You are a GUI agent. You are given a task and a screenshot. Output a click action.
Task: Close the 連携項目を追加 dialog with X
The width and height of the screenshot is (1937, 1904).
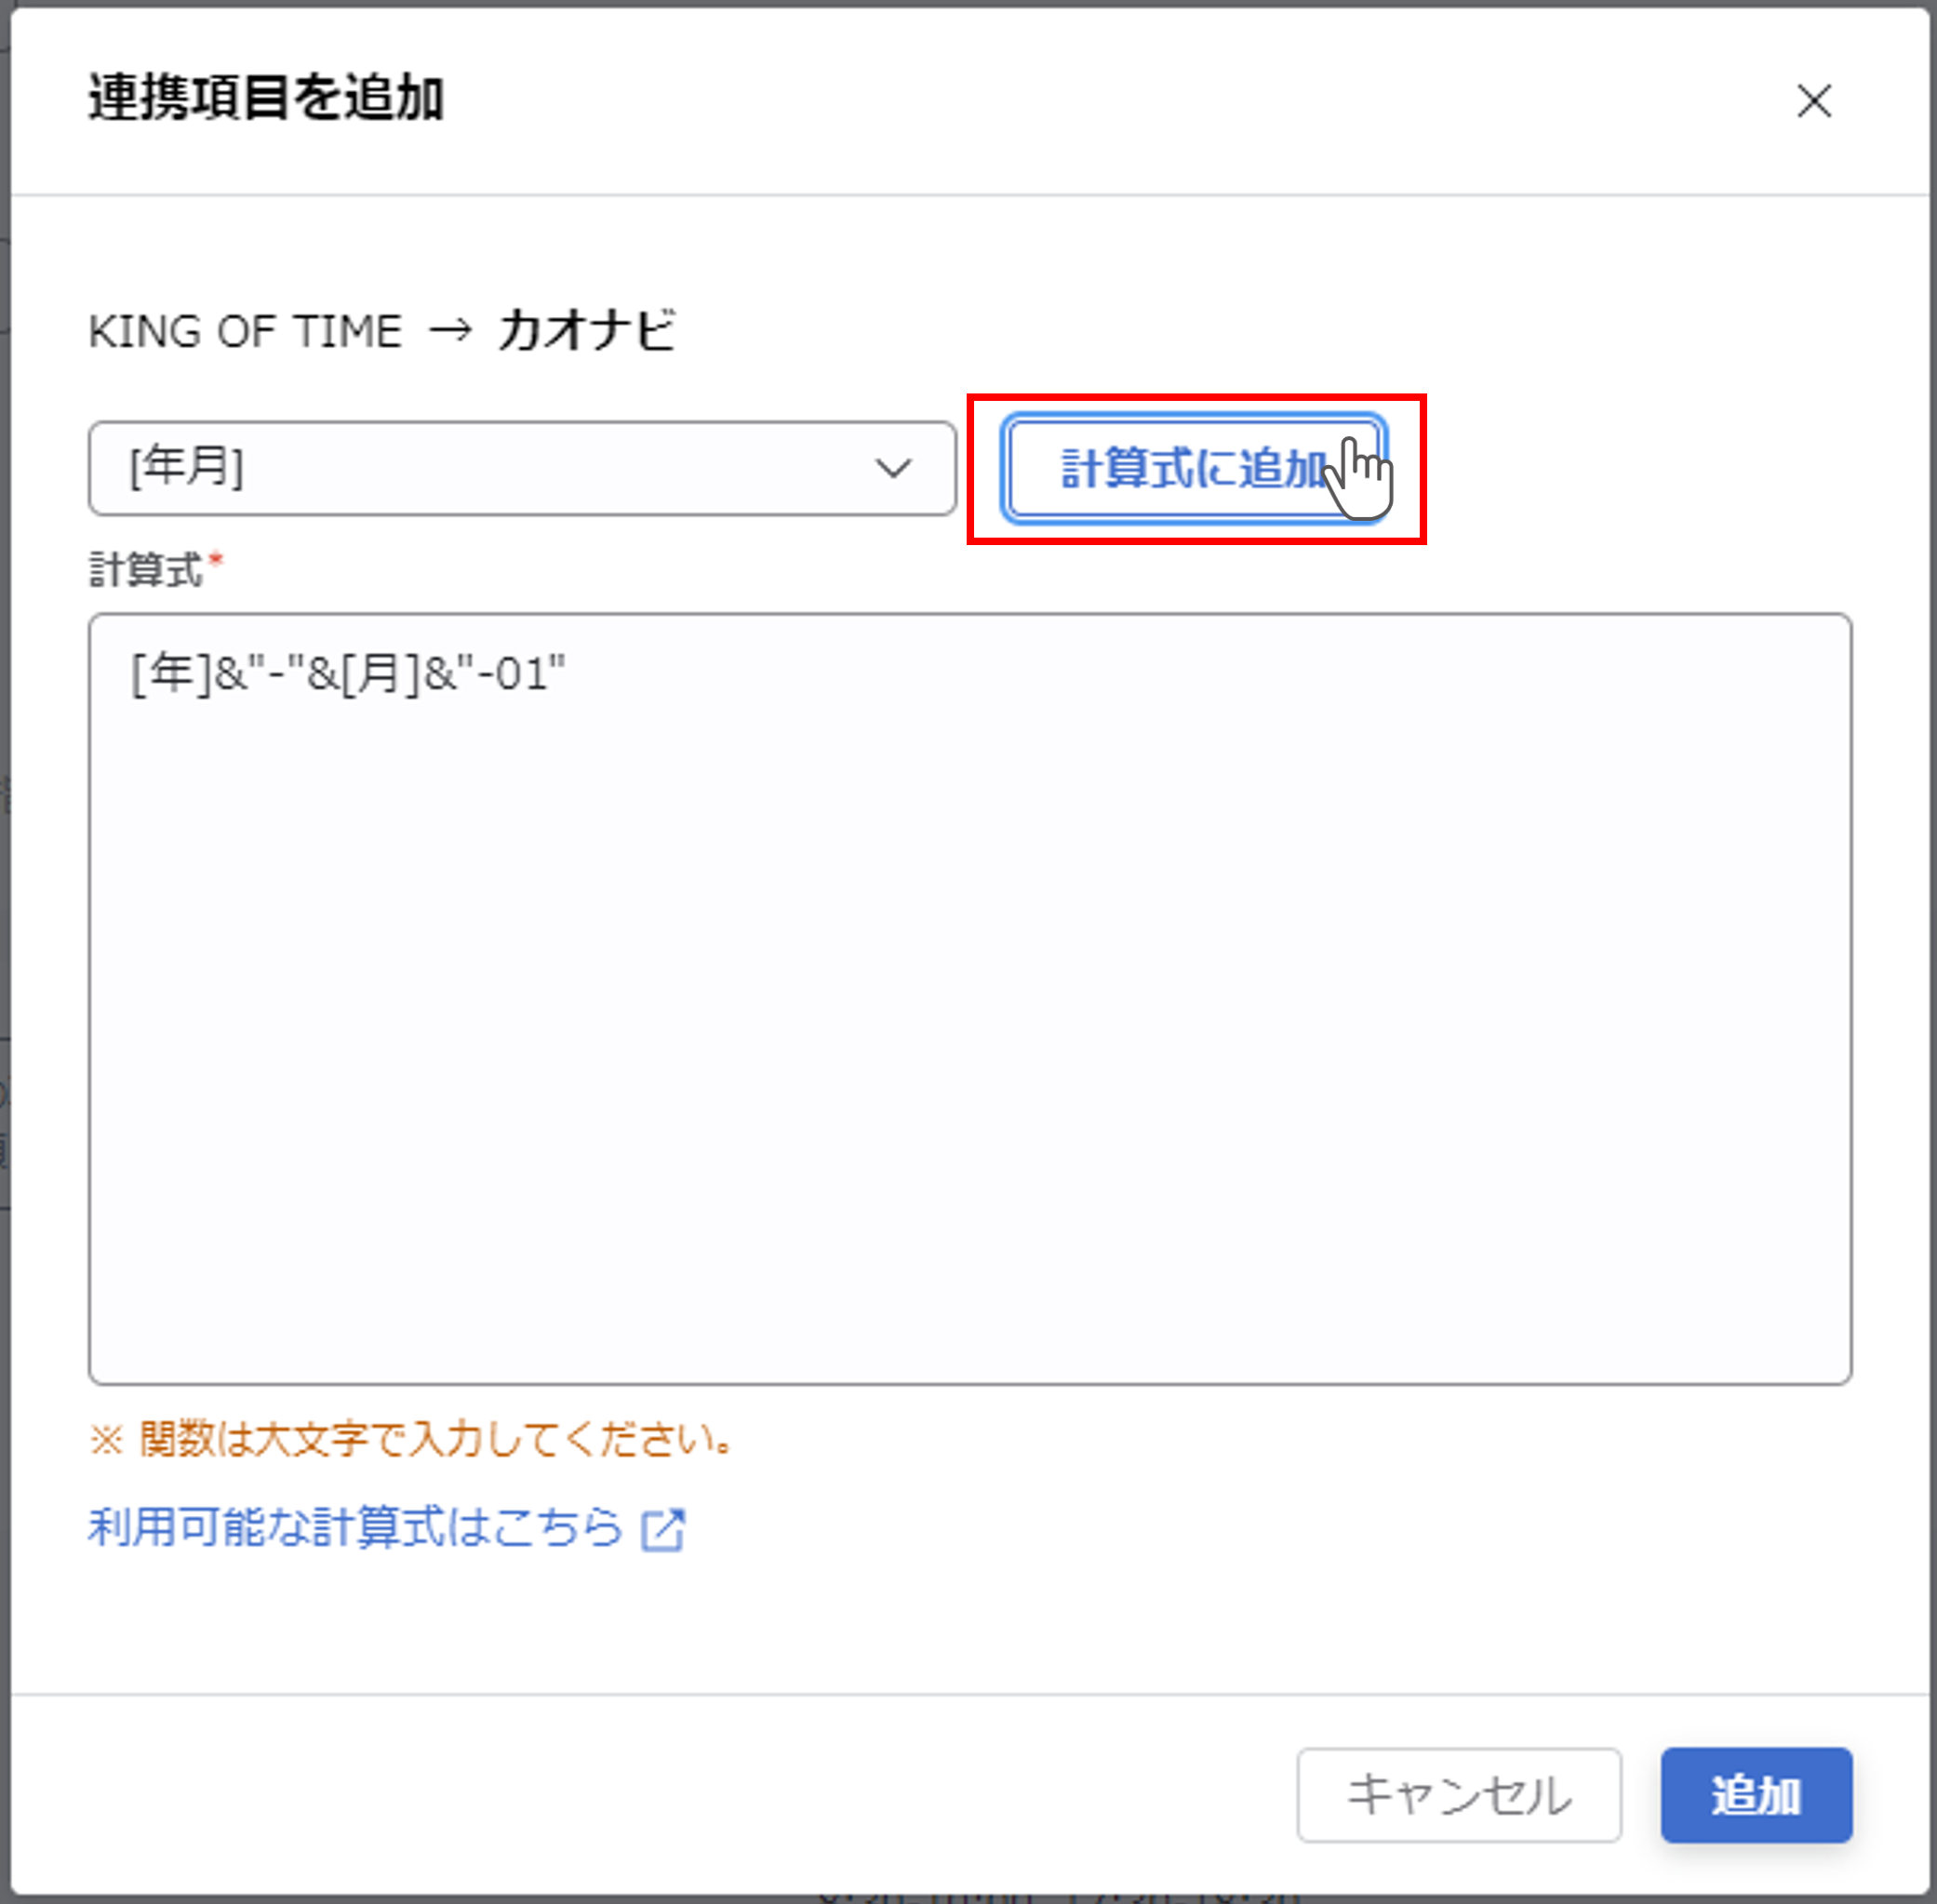(x=1813, y=101)
